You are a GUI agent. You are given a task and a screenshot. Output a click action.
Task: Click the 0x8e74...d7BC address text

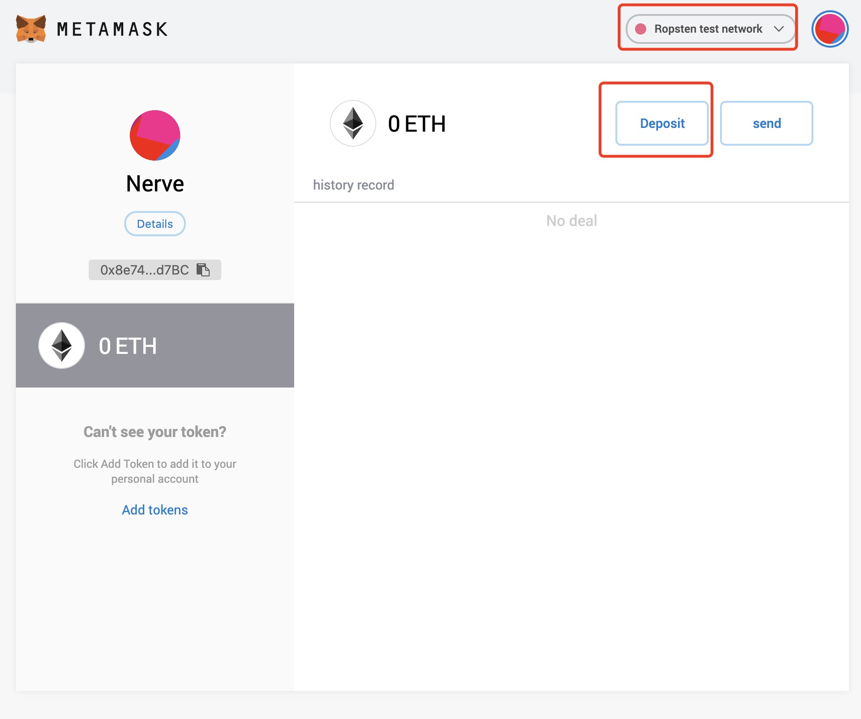click(144, 270)
